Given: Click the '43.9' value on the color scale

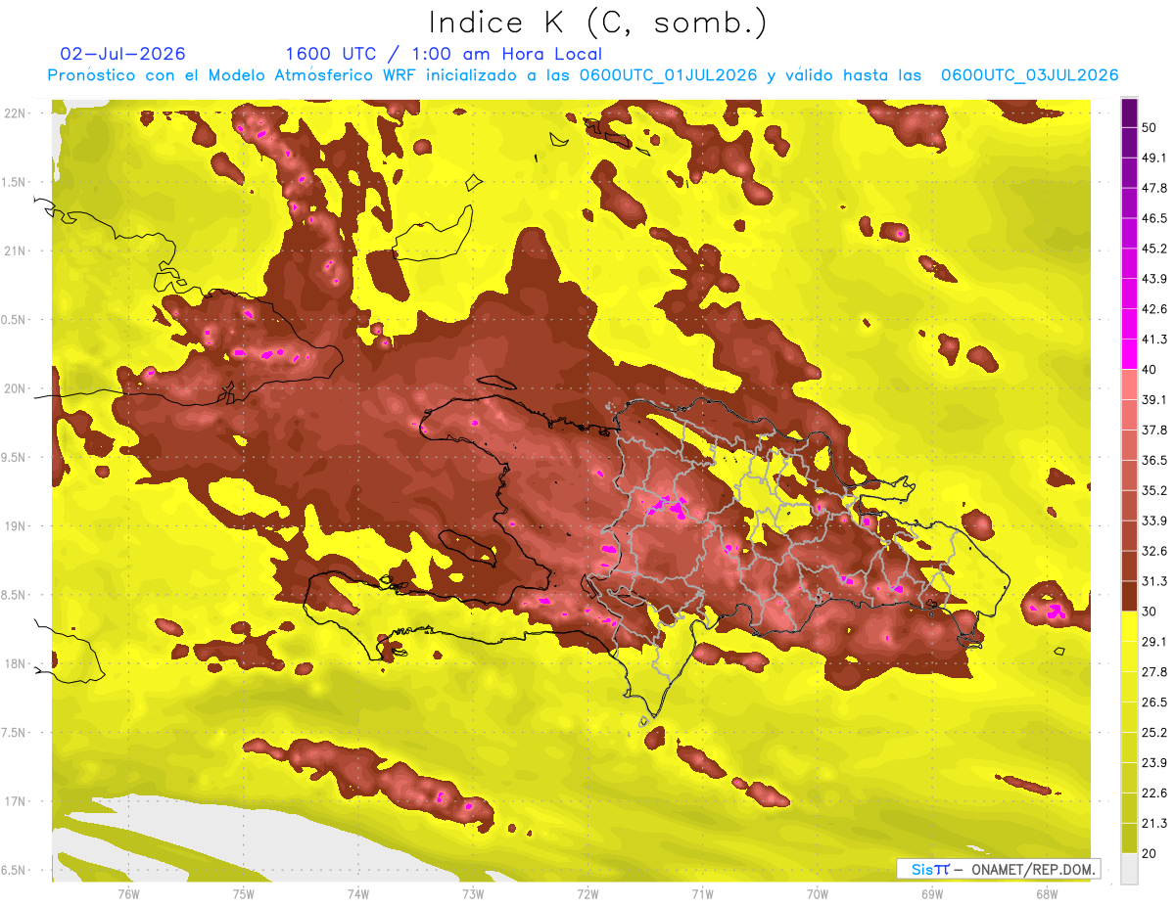Looking at the screenshot, I should [x=1154, y=279].
